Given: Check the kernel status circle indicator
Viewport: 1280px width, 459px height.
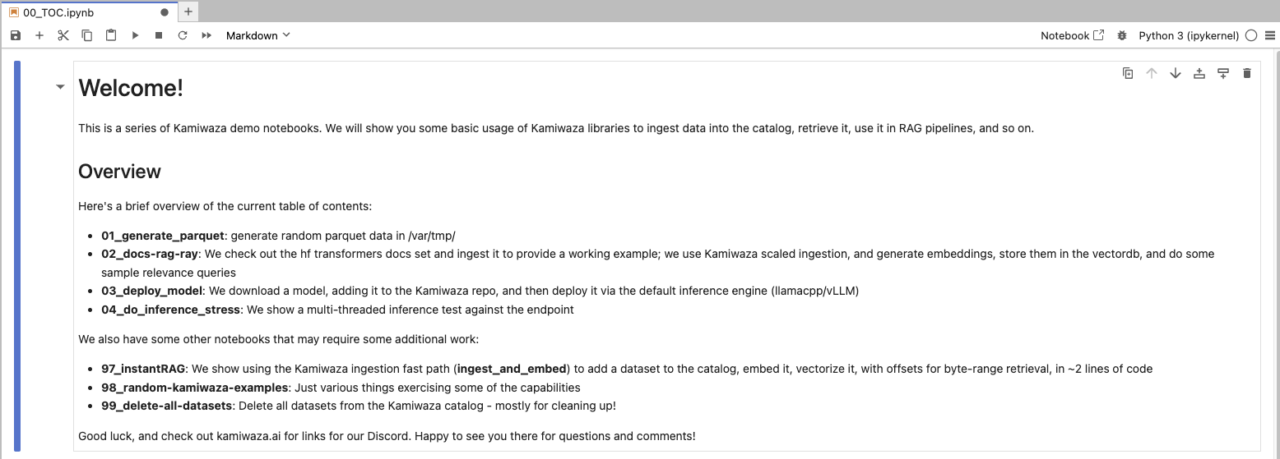Looking at the screenshot, I should (1251, 35).
